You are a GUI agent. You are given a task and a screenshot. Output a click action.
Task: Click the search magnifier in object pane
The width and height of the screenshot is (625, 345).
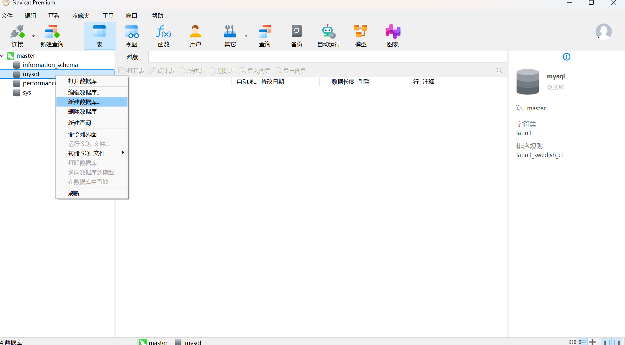[499, 71]
